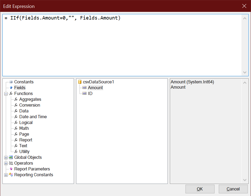
Task: Click the fx icon next to Math
Action: point(16,128)
